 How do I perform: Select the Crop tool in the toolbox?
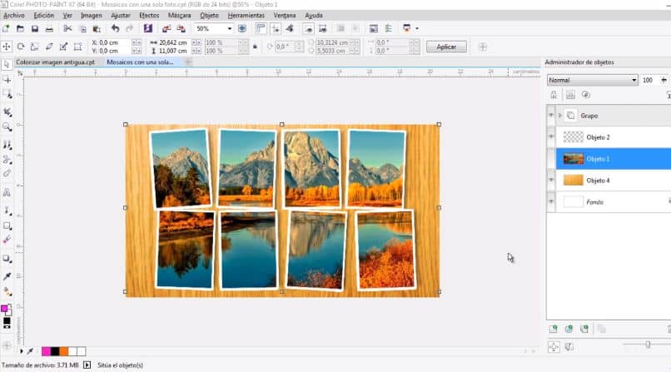[x=7, y=112]
